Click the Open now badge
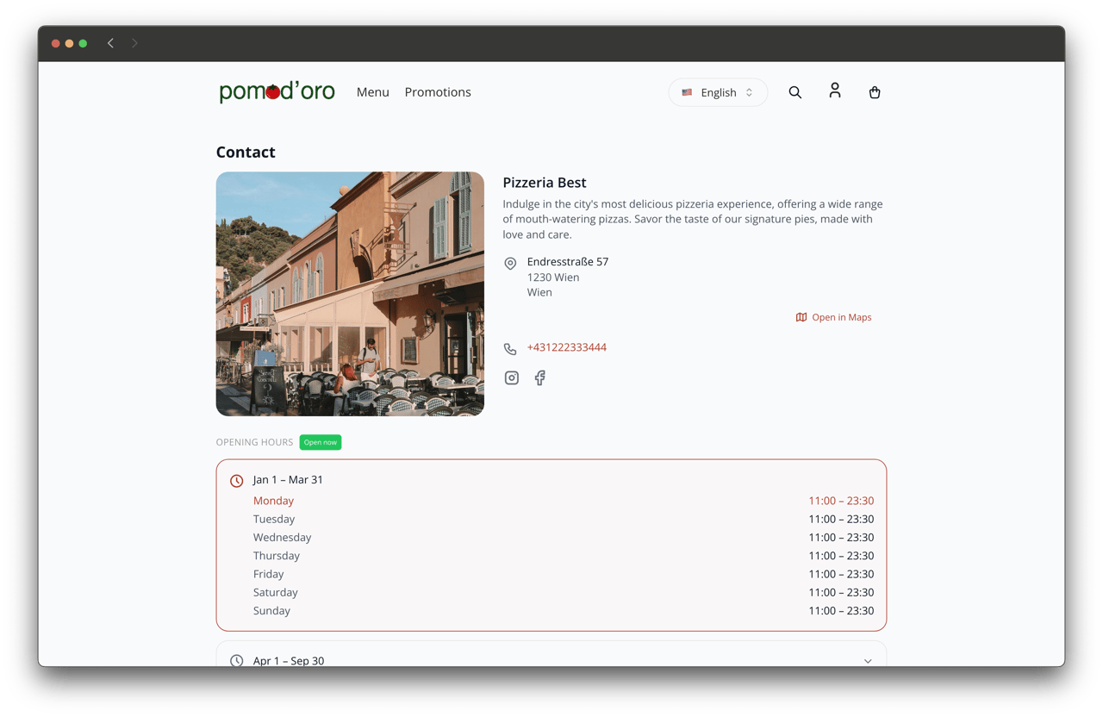 click(x=321, y=442)
